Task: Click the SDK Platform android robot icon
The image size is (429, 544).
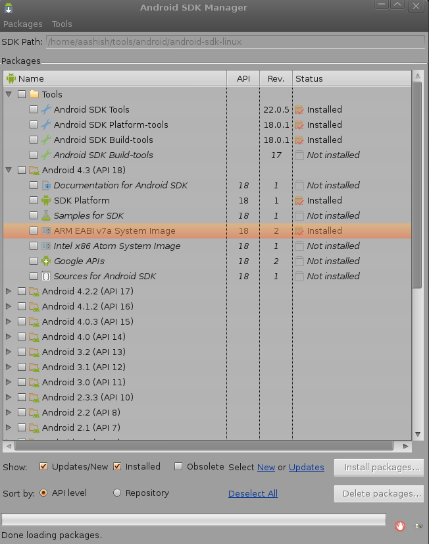Action: pos(46,200)
